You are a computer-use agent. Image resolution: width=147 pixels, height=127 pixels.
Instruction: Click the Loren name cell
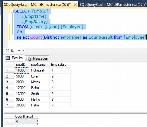39,76
